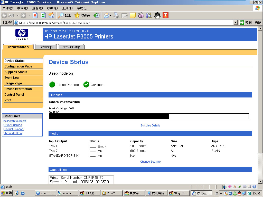Screen dimensions: 263x197
Task: Open Device Information in the sidebar
Action: tap(23, 89)
